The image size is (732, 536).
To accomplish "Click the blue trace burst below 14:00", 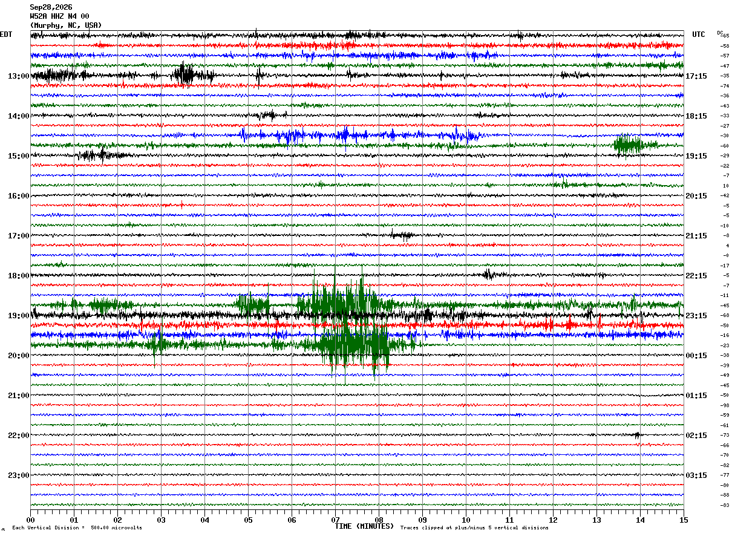I will pyautogui.click(x=357, y=135).
